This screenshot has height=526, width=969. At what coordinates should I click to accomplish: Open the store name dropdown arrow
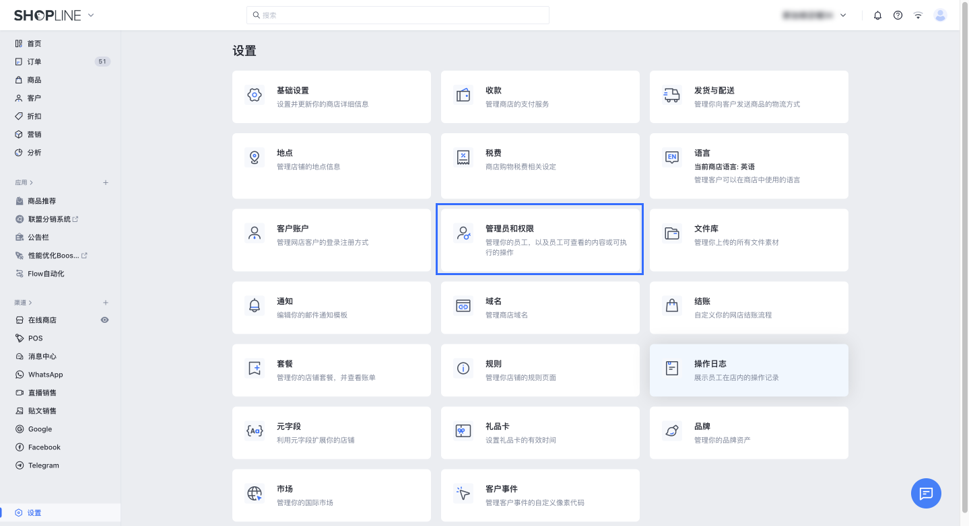pyautogui.click(x=844, y=15)
